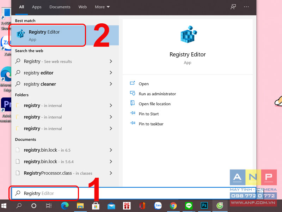Open Cortana circle on the taskbar
Screen dimensions: 282x212
coord(34,206)
